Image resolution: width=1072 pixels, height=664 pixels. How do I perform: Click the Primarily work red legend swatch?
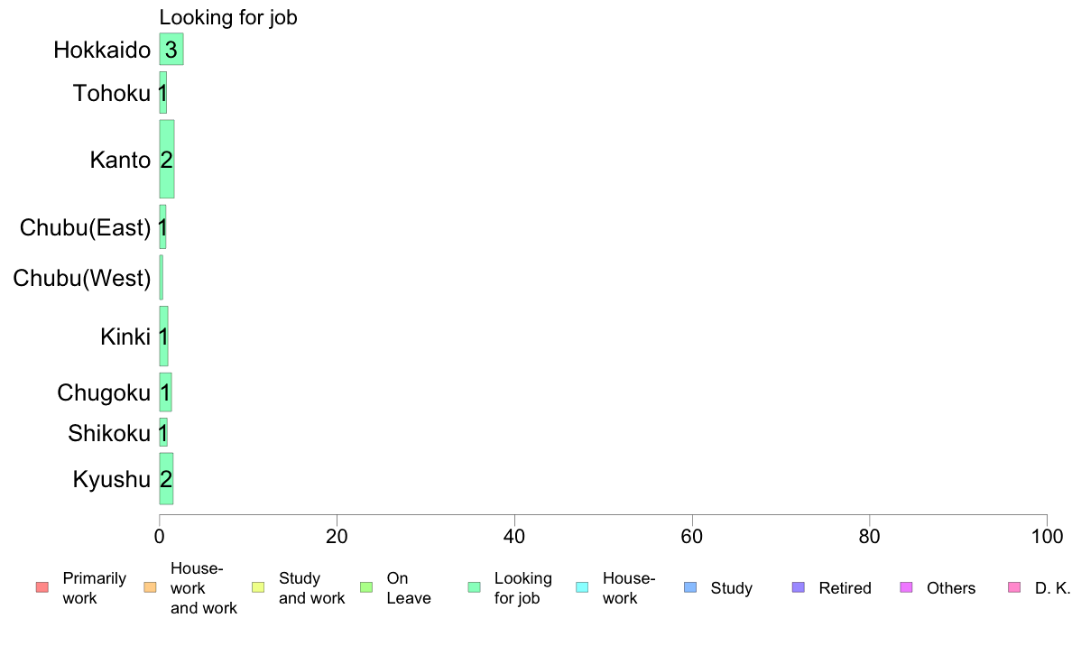[42, 587]
